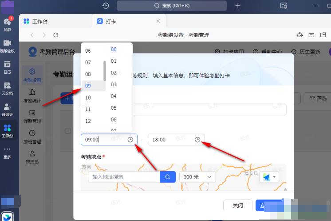Click the Windows taskbar app icon
Image resolution: width=331 pixels, height=221 pixels.
click(x=7, y=217)
